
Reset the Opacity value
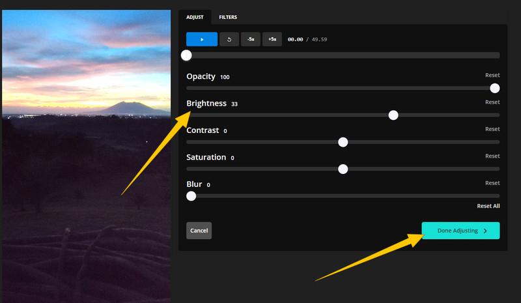492,76
